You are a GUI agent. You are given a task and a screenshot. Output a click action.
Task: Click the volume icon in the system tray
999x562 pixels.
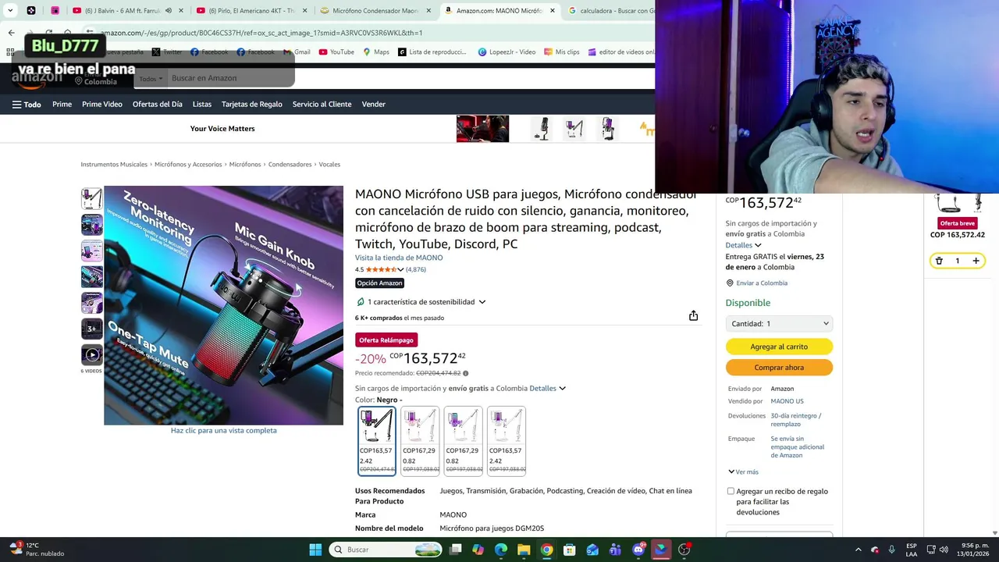(x=943, y=550)
